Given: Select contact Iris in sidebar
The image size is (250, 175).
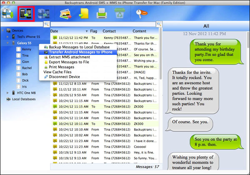Looking at the screenshot, I should [x=25, y=86].
